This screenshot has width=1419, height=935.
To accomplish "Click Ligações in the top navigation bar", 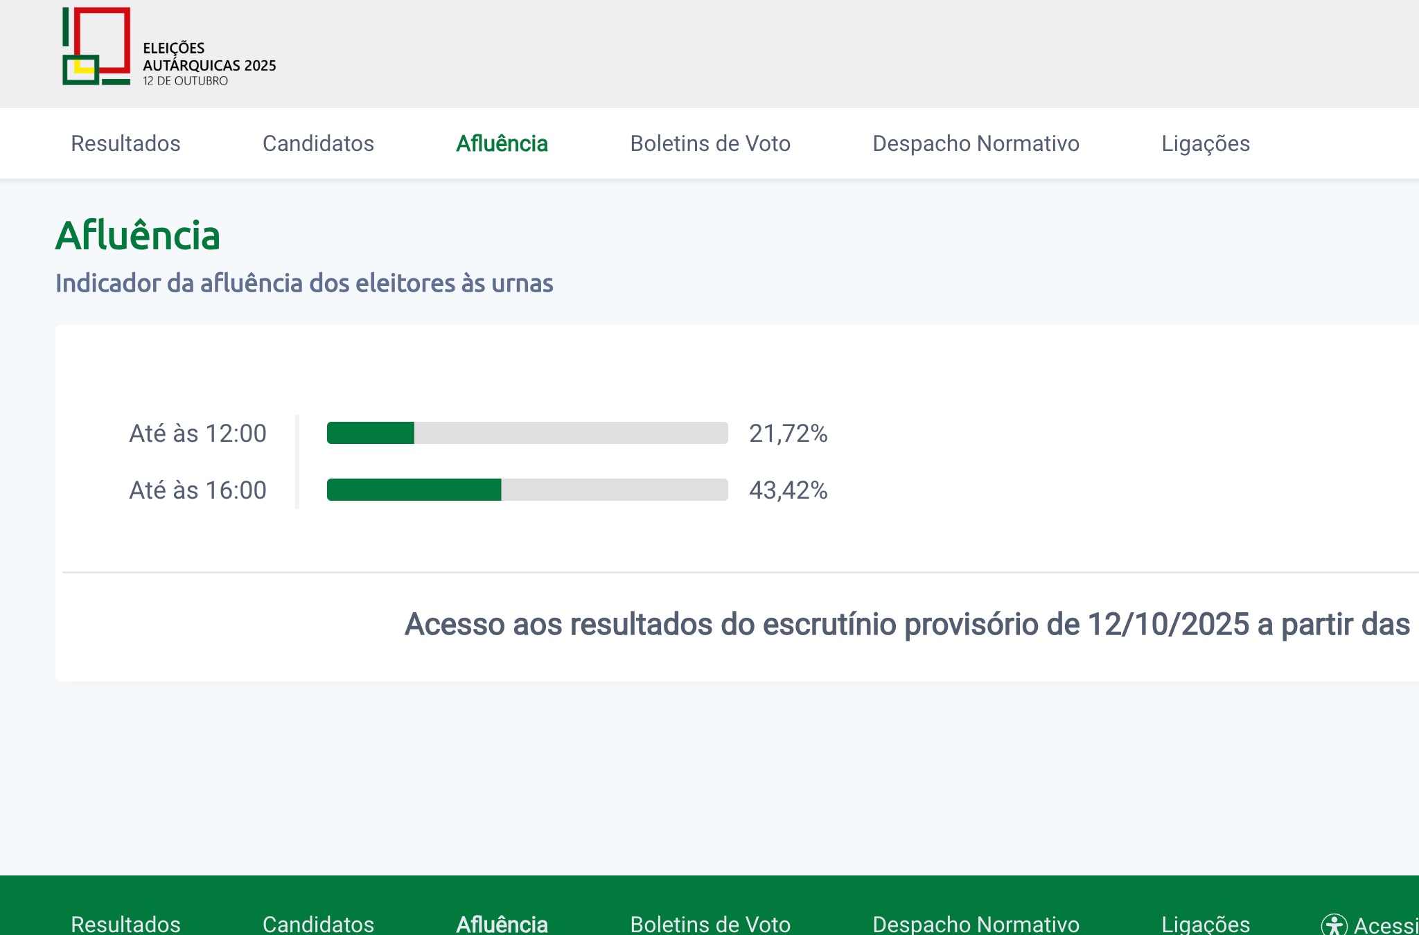I will point(1206,143).
